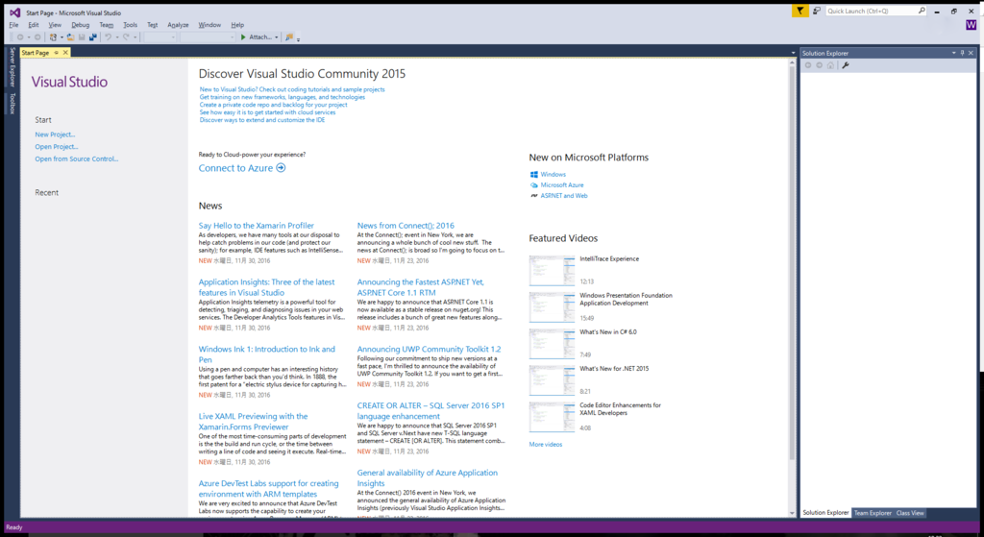Open the Debug menu
The height and width of the screenshot is (537, 984).
81,25
